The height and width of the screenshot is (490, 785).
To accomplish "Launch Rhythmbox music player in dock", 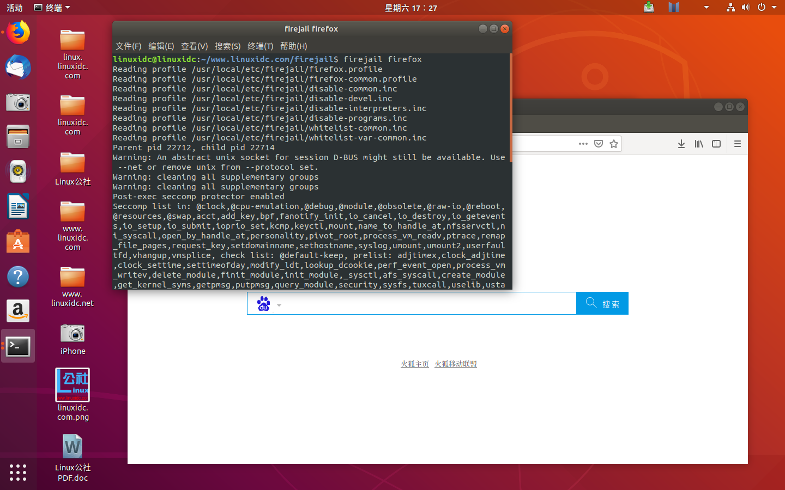I will click(18, 171).
